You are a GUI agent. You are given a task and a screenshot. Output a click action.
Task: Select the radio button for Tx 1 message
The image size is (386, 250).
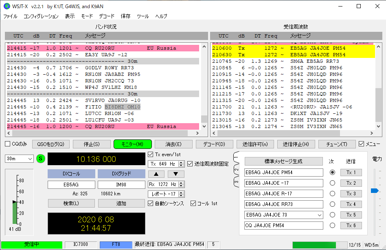coord(332,173)
